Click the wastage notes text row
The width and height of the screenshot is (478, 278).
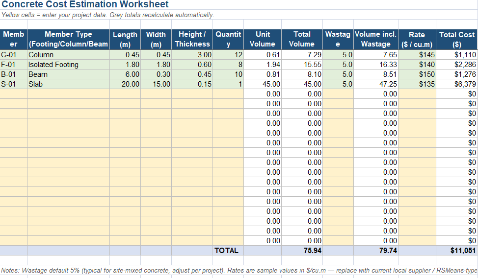tap(239, 270)
